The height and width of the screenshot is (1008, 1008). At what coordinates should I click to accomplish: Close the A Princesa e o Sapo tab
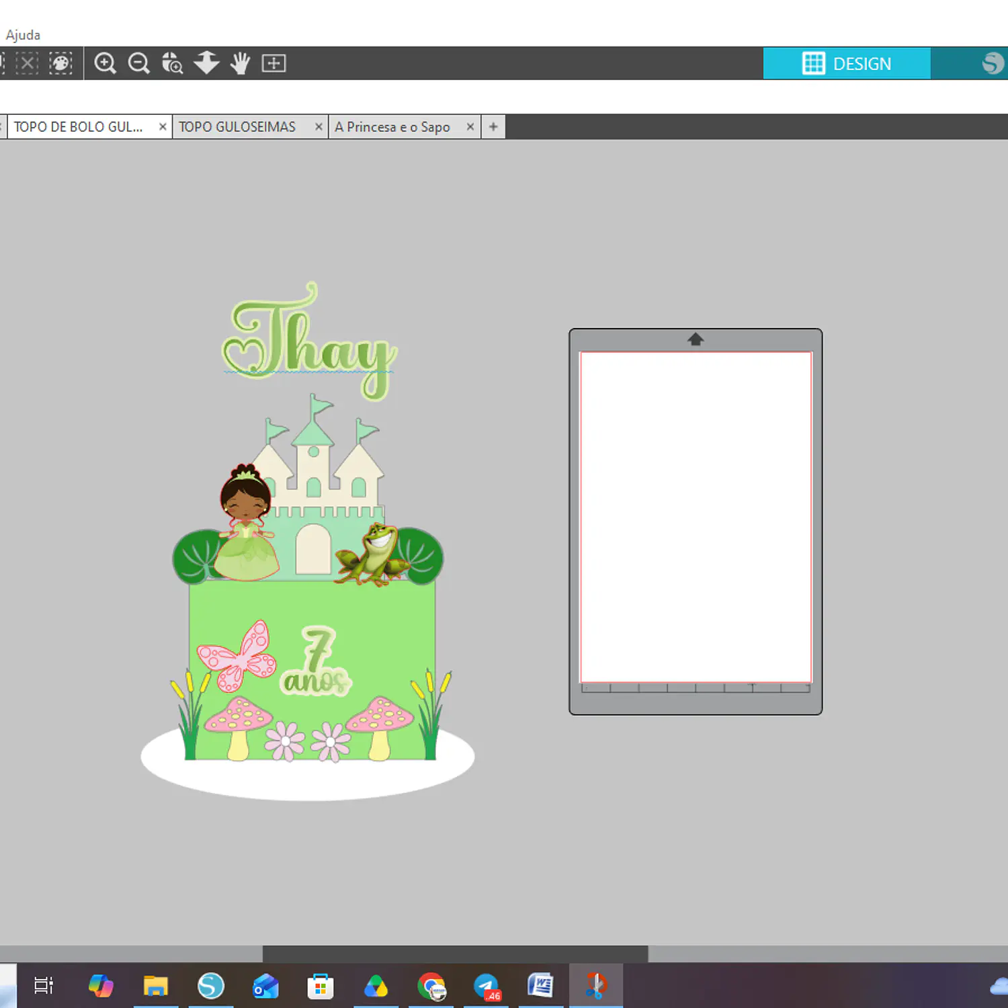click(x=470, y=126)
